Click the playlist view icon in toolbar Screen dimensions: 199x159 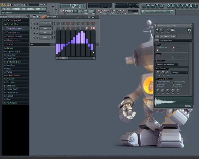pos(143,5)
